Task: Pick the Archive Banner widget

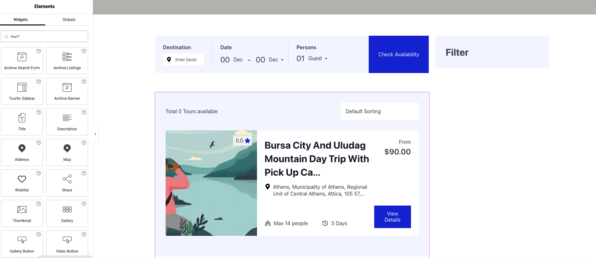Action: coord(67,91)
